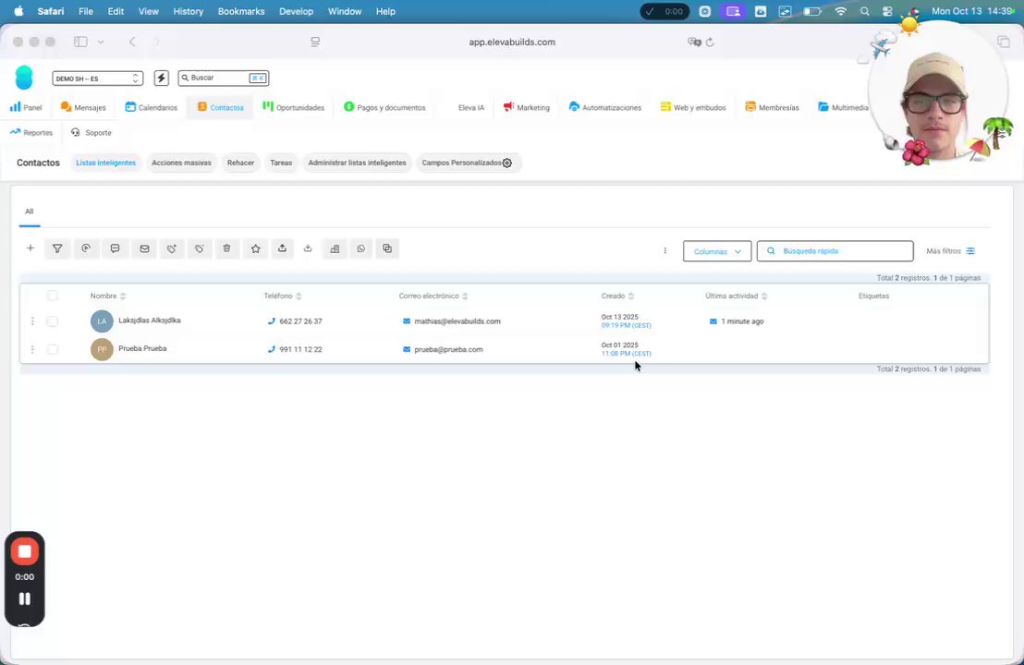
Task: Click the Eleva logo at top left
Action: click(24, 78)
